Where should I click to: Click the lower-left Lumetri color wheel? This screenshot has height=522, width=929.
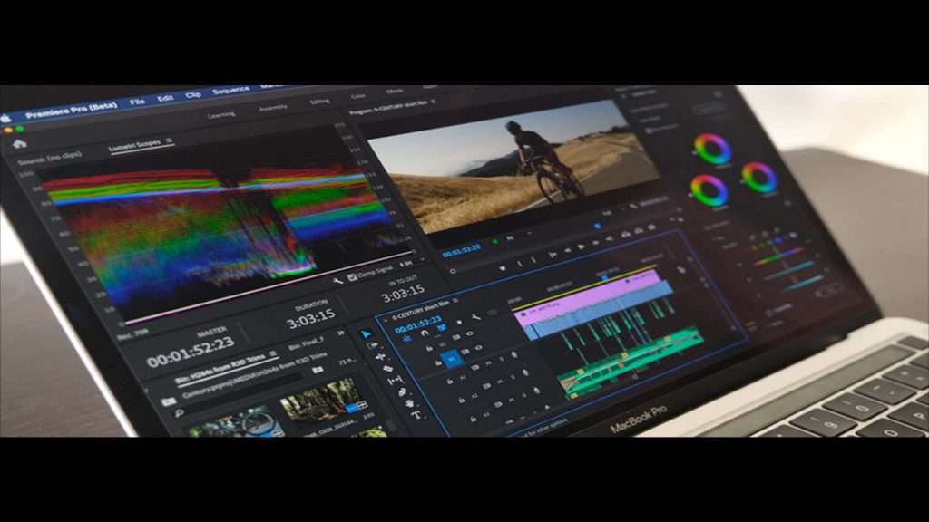coord(709,190)
